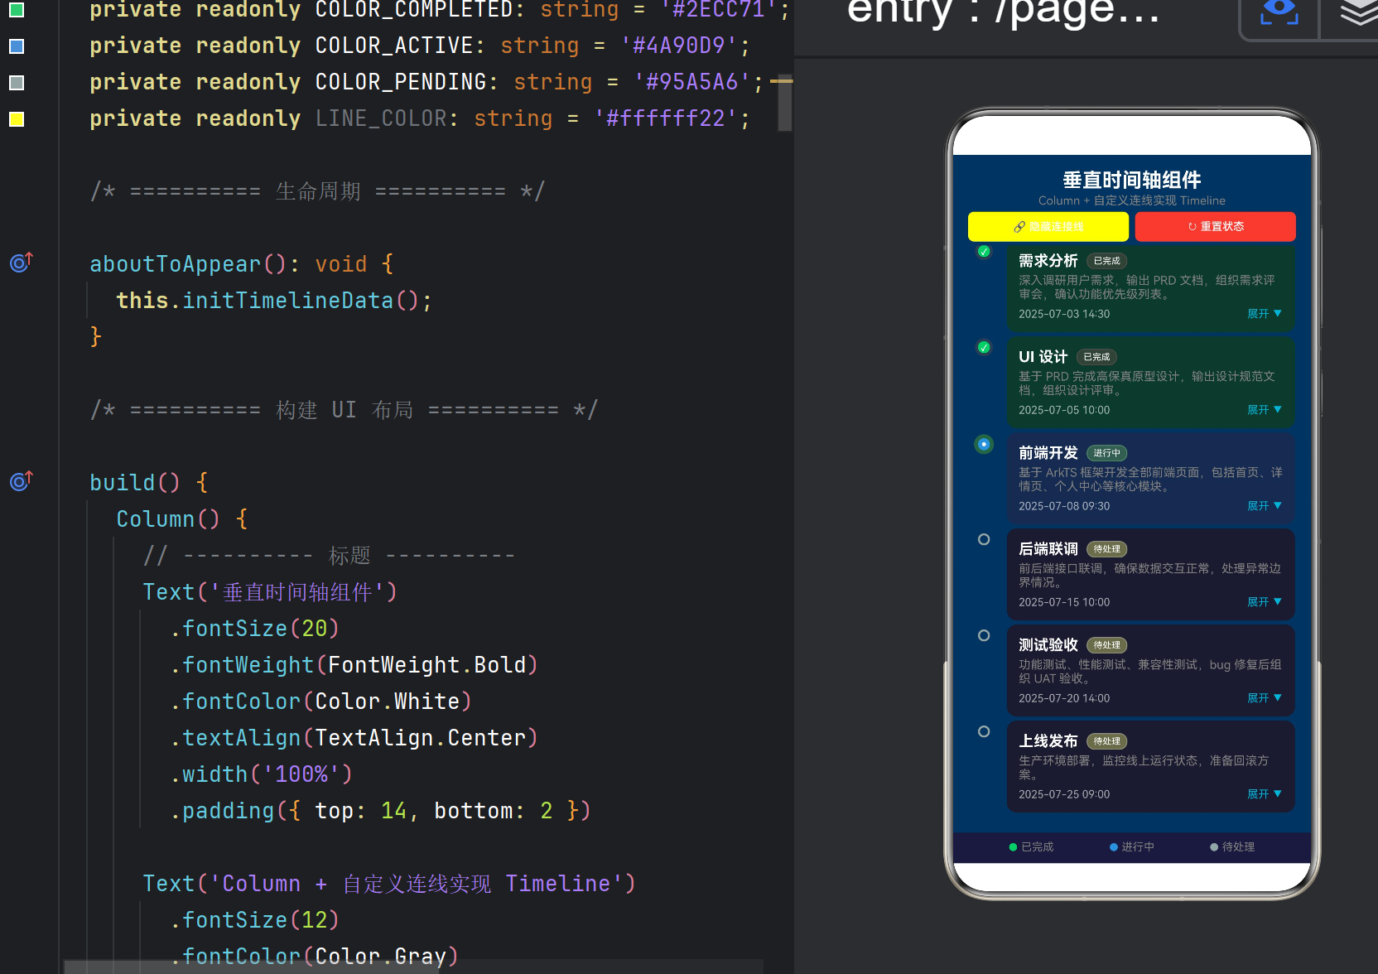Click completed checkmark node beside 需求分析
Viewport: 1378px width, 974px height.
(x=984, y=252)
